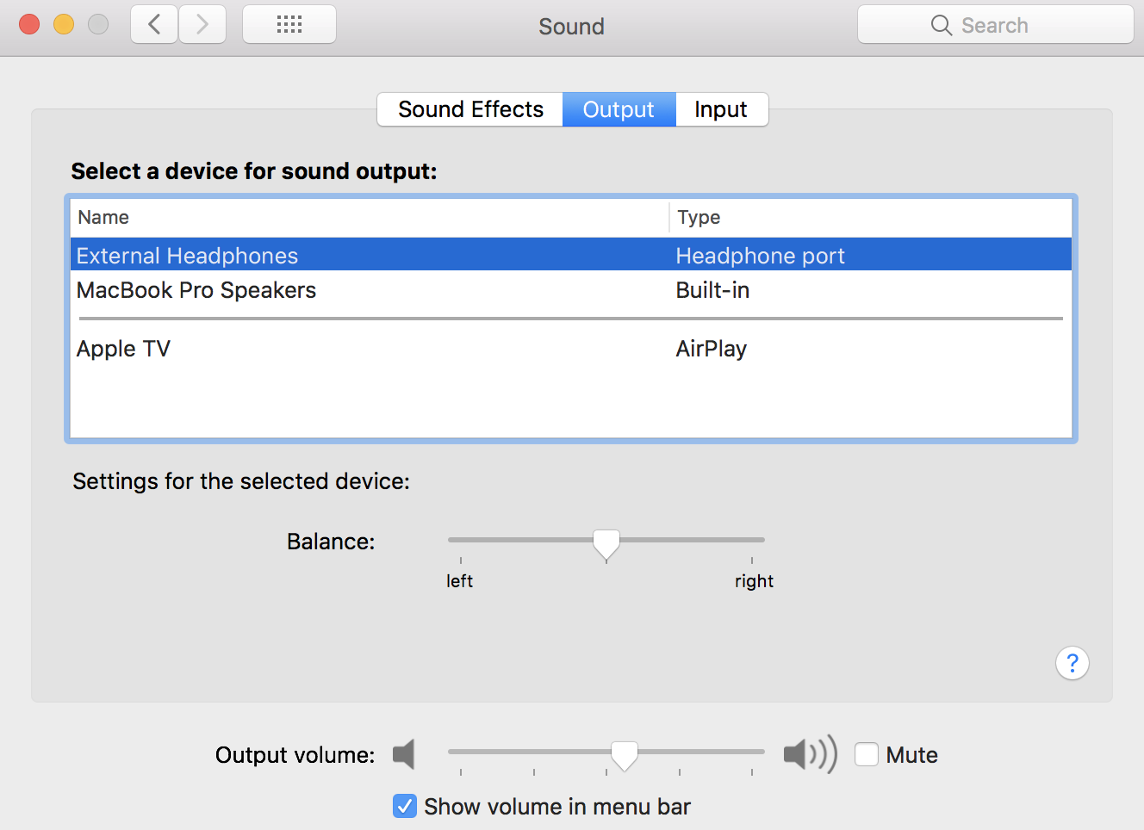Click the loud volume speaker icon
This screenshot has width=1144, height=830.
pyautogui.click(x=809, y=754)
